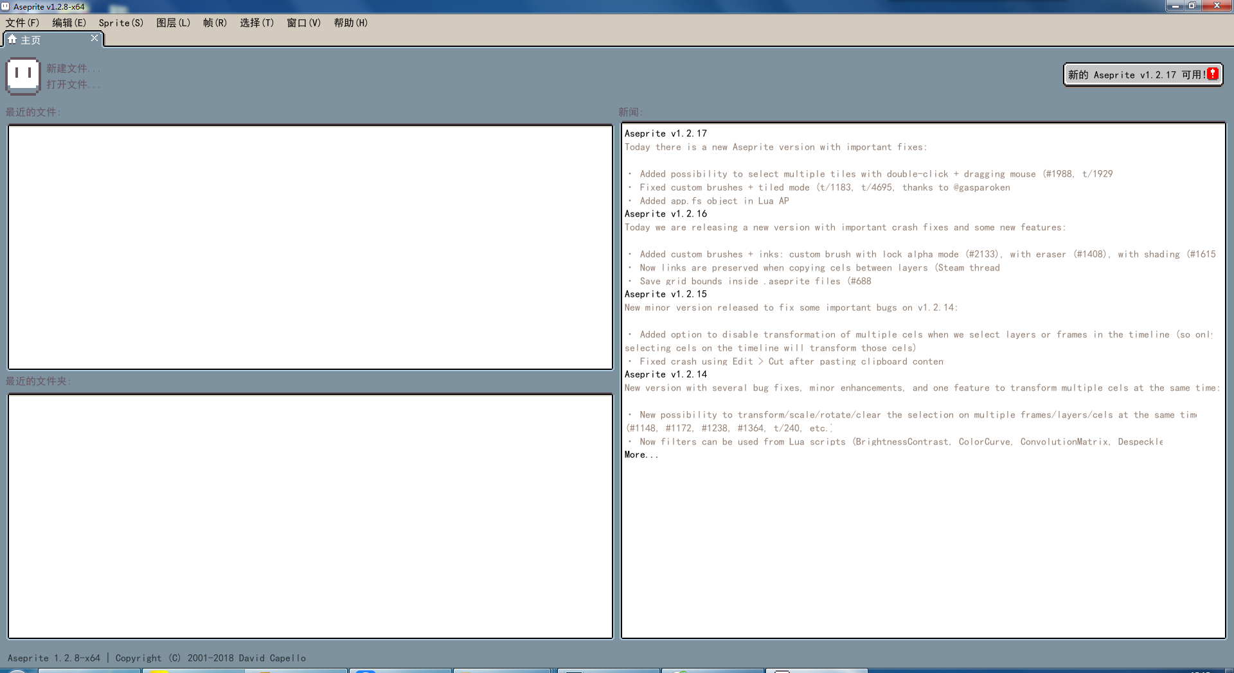This screenshot has width=1234, height=673.
Task: Open the 帧(R) menu
Action: [x=215, y=22]
